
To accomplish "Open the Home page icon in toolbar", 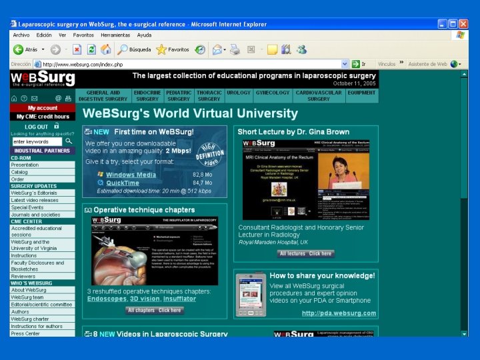I will pyautogui.click(x=106, y=49).
